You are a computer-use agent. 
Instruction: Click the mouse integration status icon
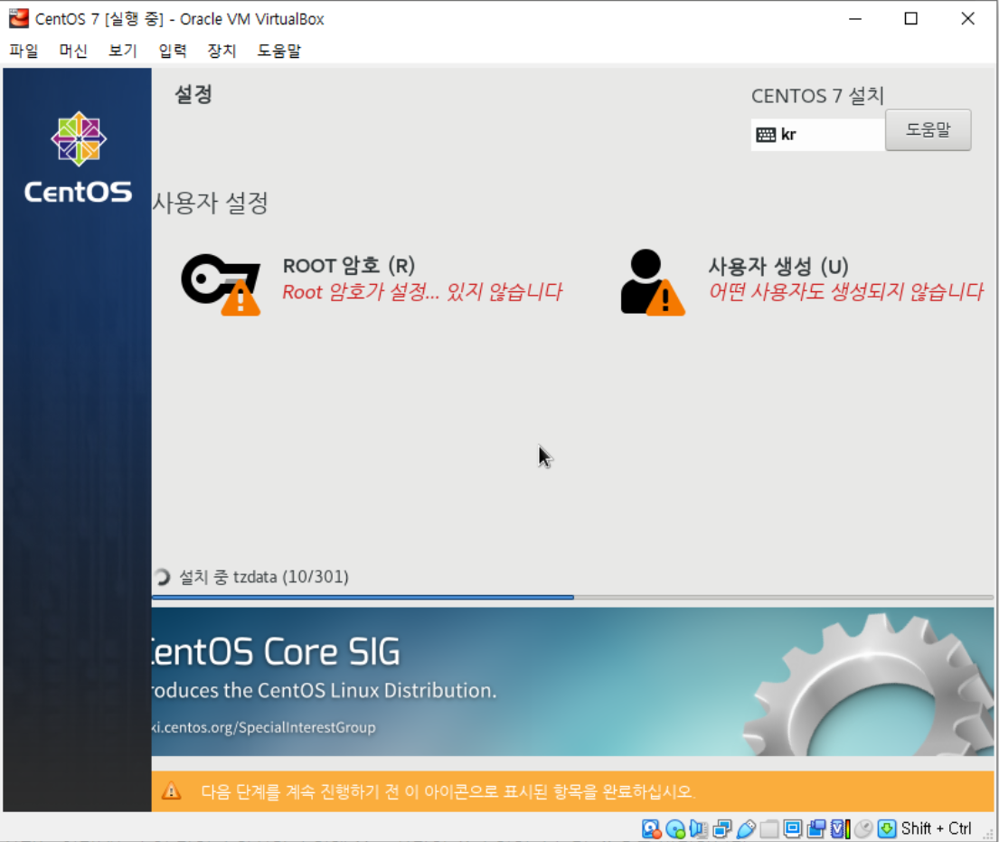863,828
